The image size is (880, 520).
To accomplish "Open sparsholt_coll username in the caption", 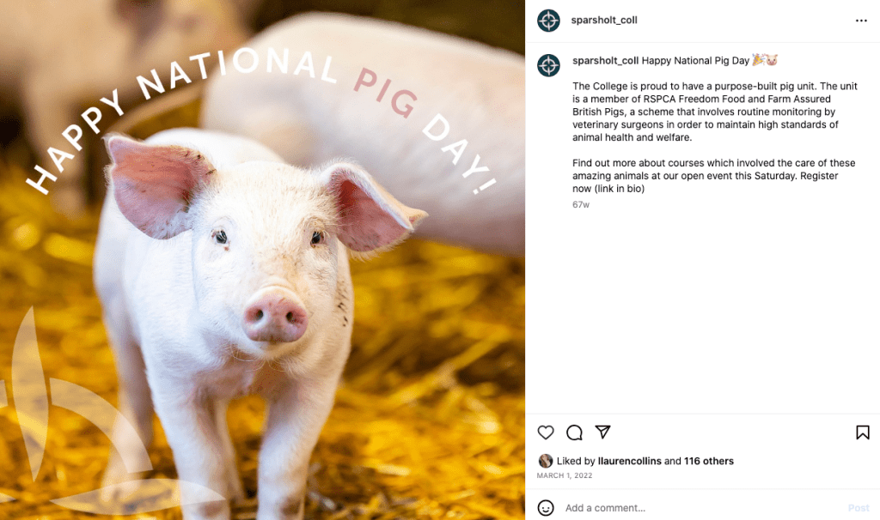I will (606, 61).
